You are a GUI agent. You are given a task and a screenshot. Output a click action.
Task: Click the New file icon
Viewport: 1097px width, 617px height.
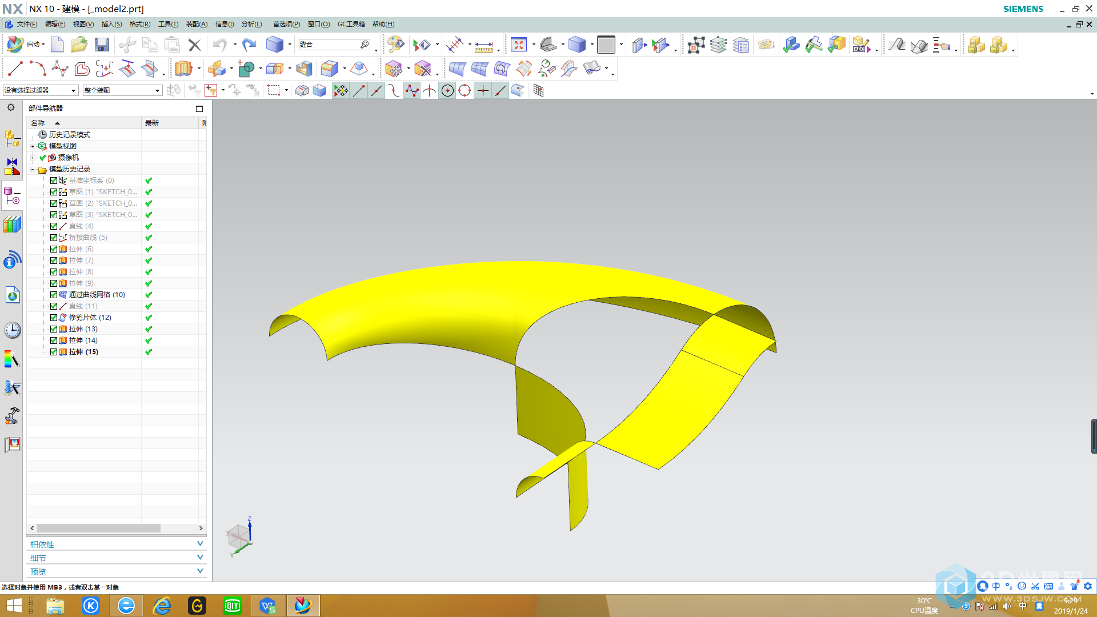point(57,45)
